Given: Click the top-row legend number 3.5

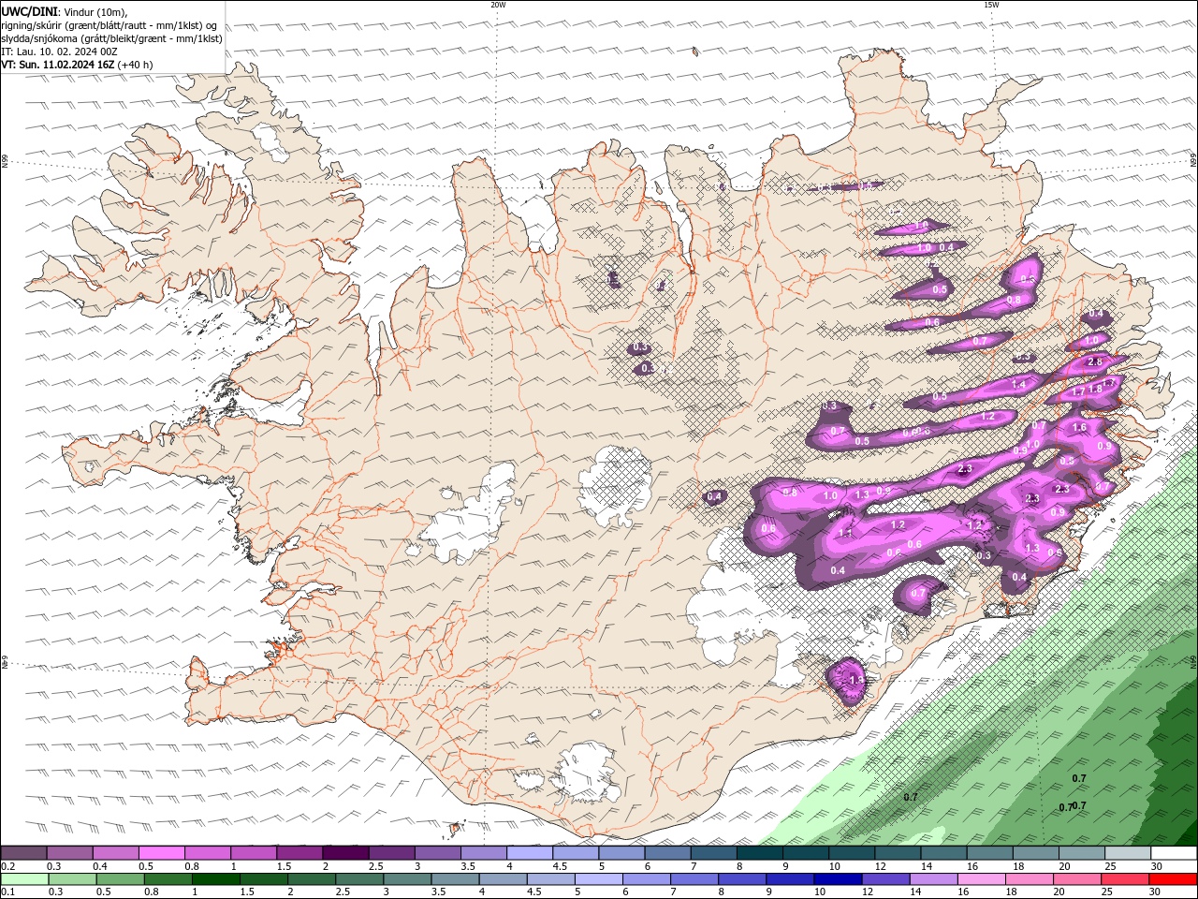Looking at the screenshot, I should coord(468,867).
